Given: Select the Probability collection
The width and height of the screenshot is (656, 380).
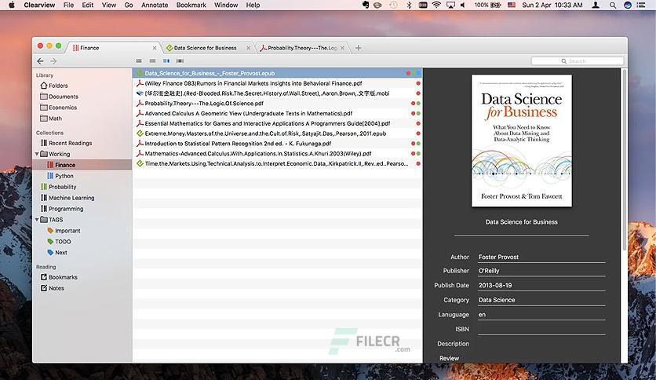Looking at the screenshot, I should [x=62, y=187].
